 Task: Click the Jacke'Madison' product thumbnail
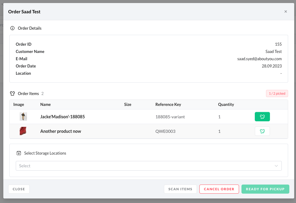pyautogui.click(x=23, y=116)
